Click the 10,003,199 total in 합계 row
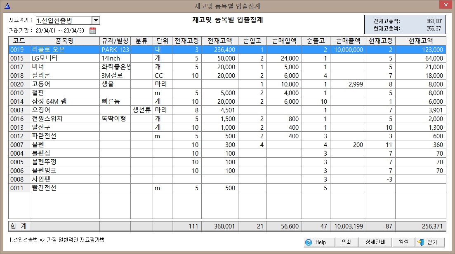 (348, 226)
